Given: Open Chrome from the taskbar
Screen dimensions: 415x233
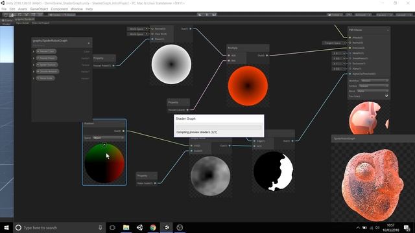Looking at the screenshot, I should 153,227.
